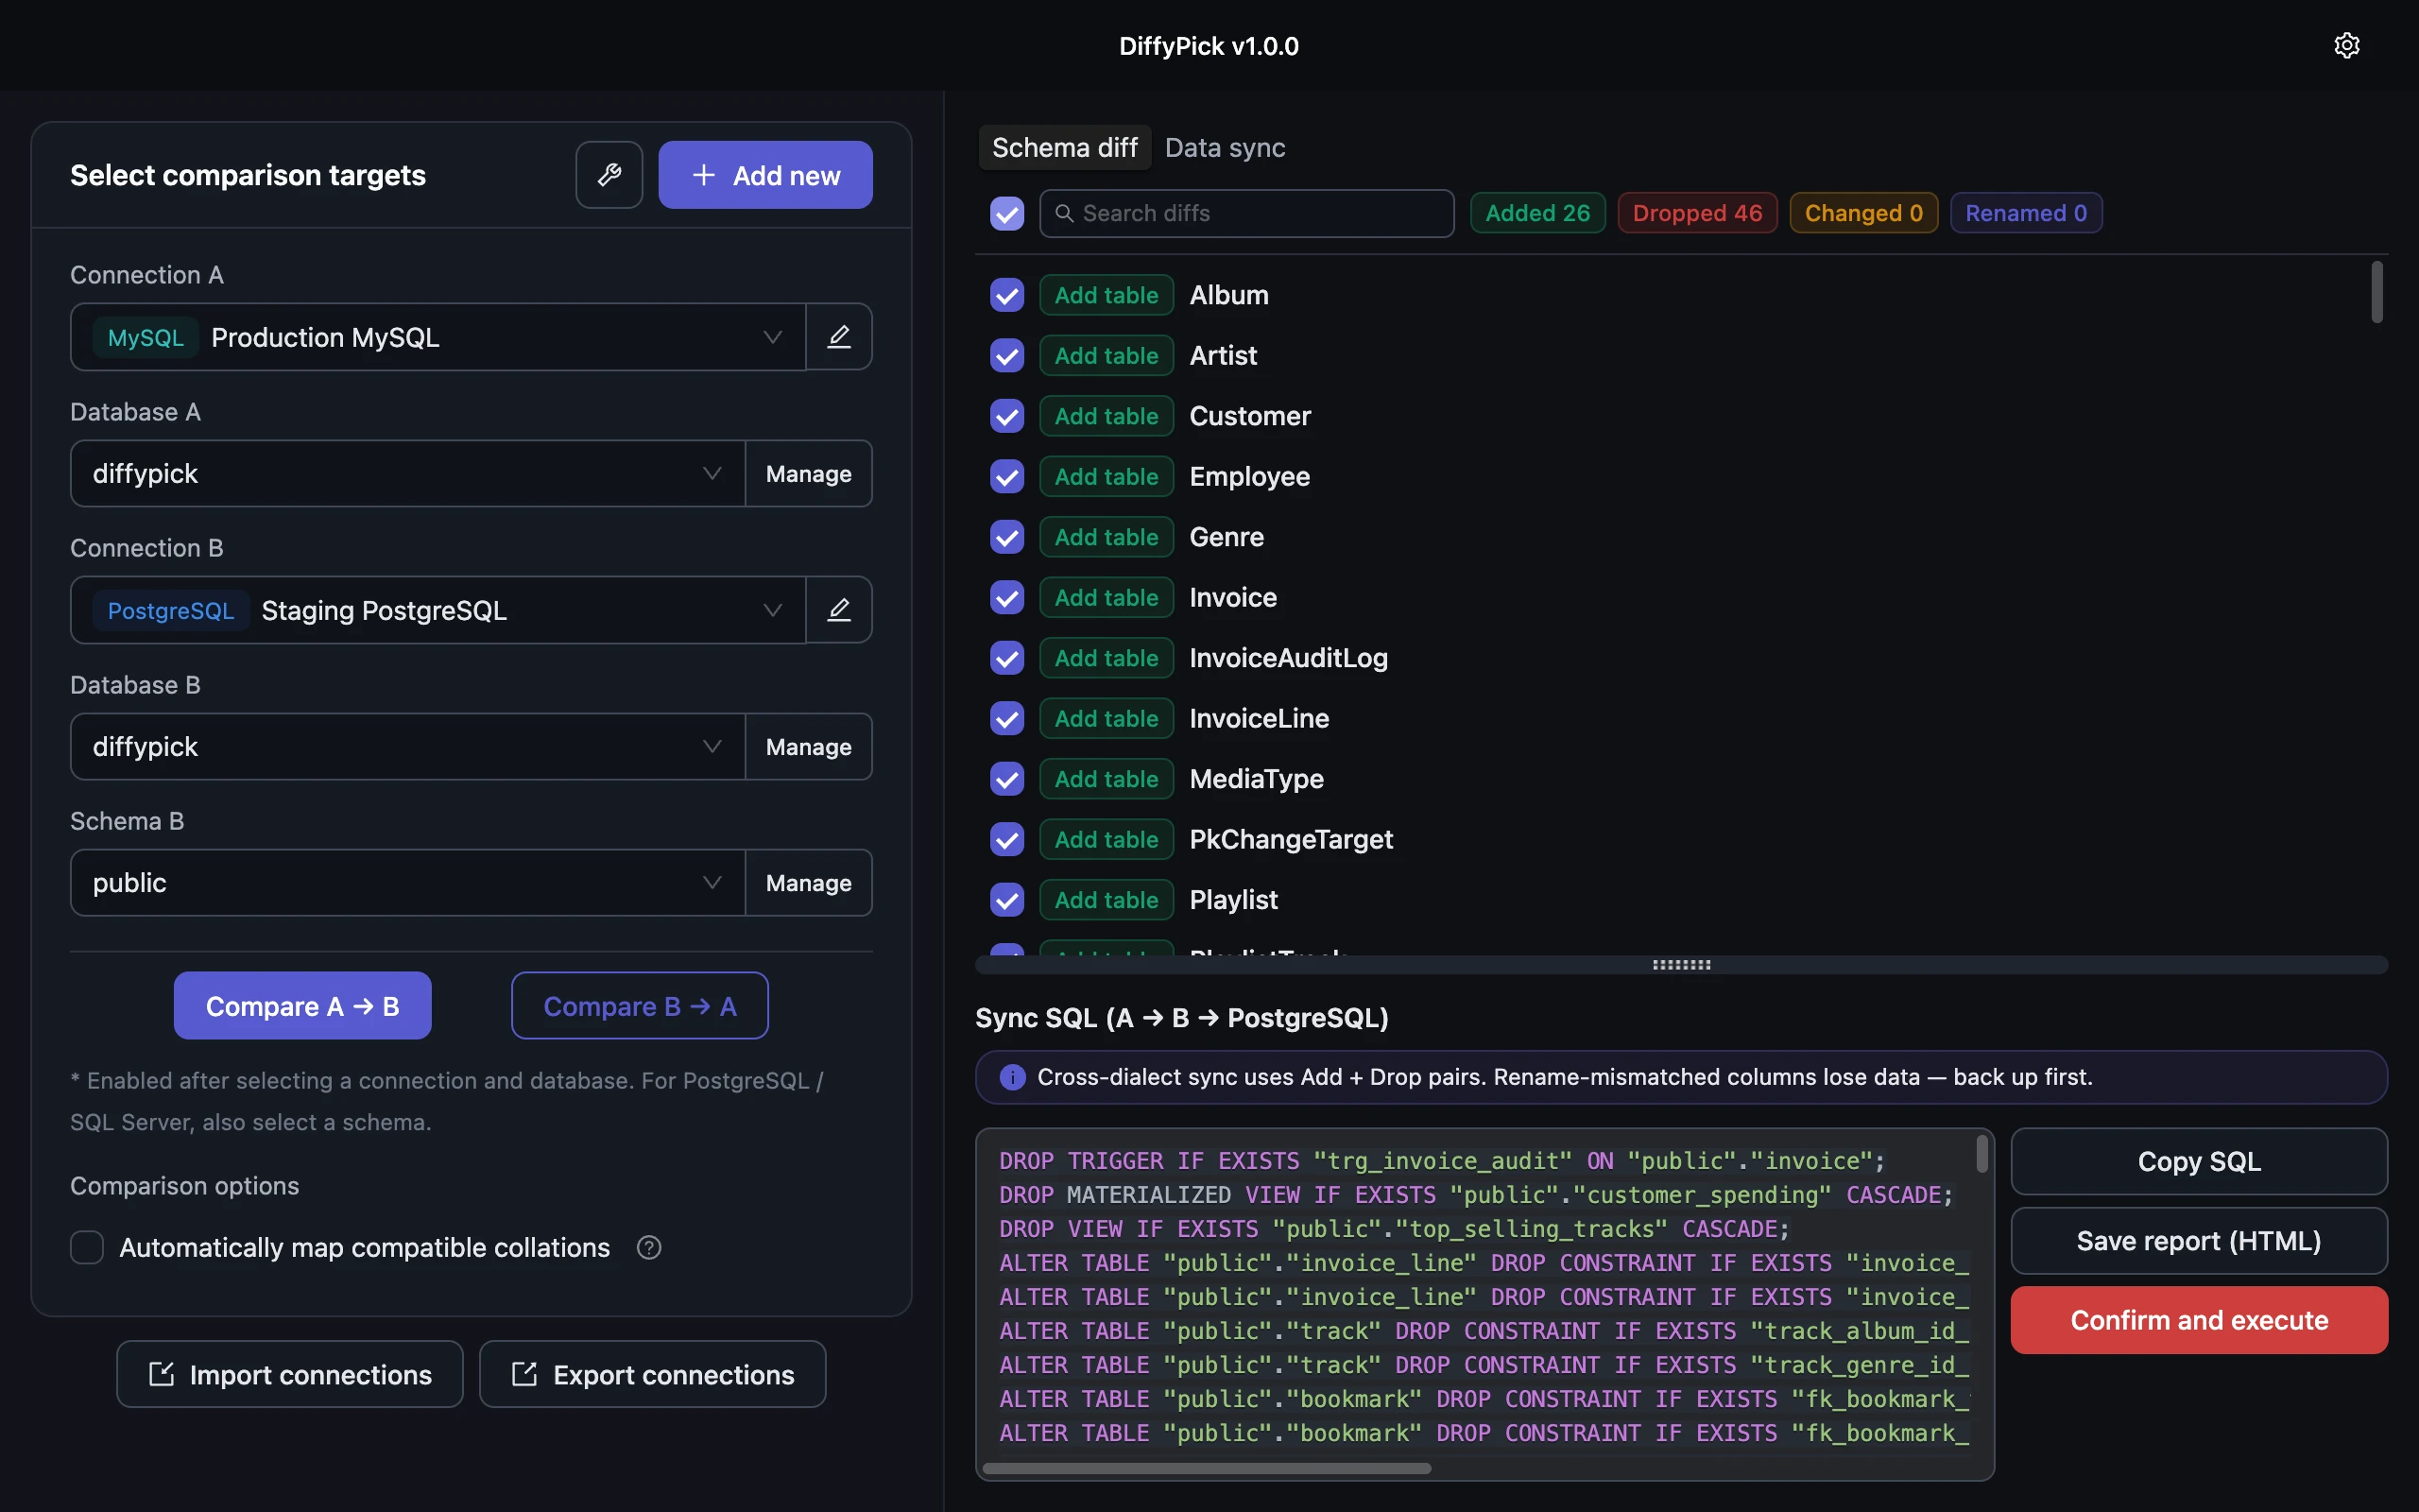Select the Album diff row name
Viewport: 2419px width, 1512px height.
pos(1228,295)
